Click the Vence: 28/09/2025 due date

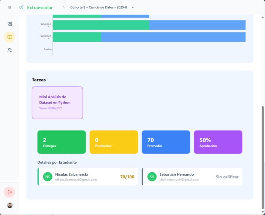(51, 108)
